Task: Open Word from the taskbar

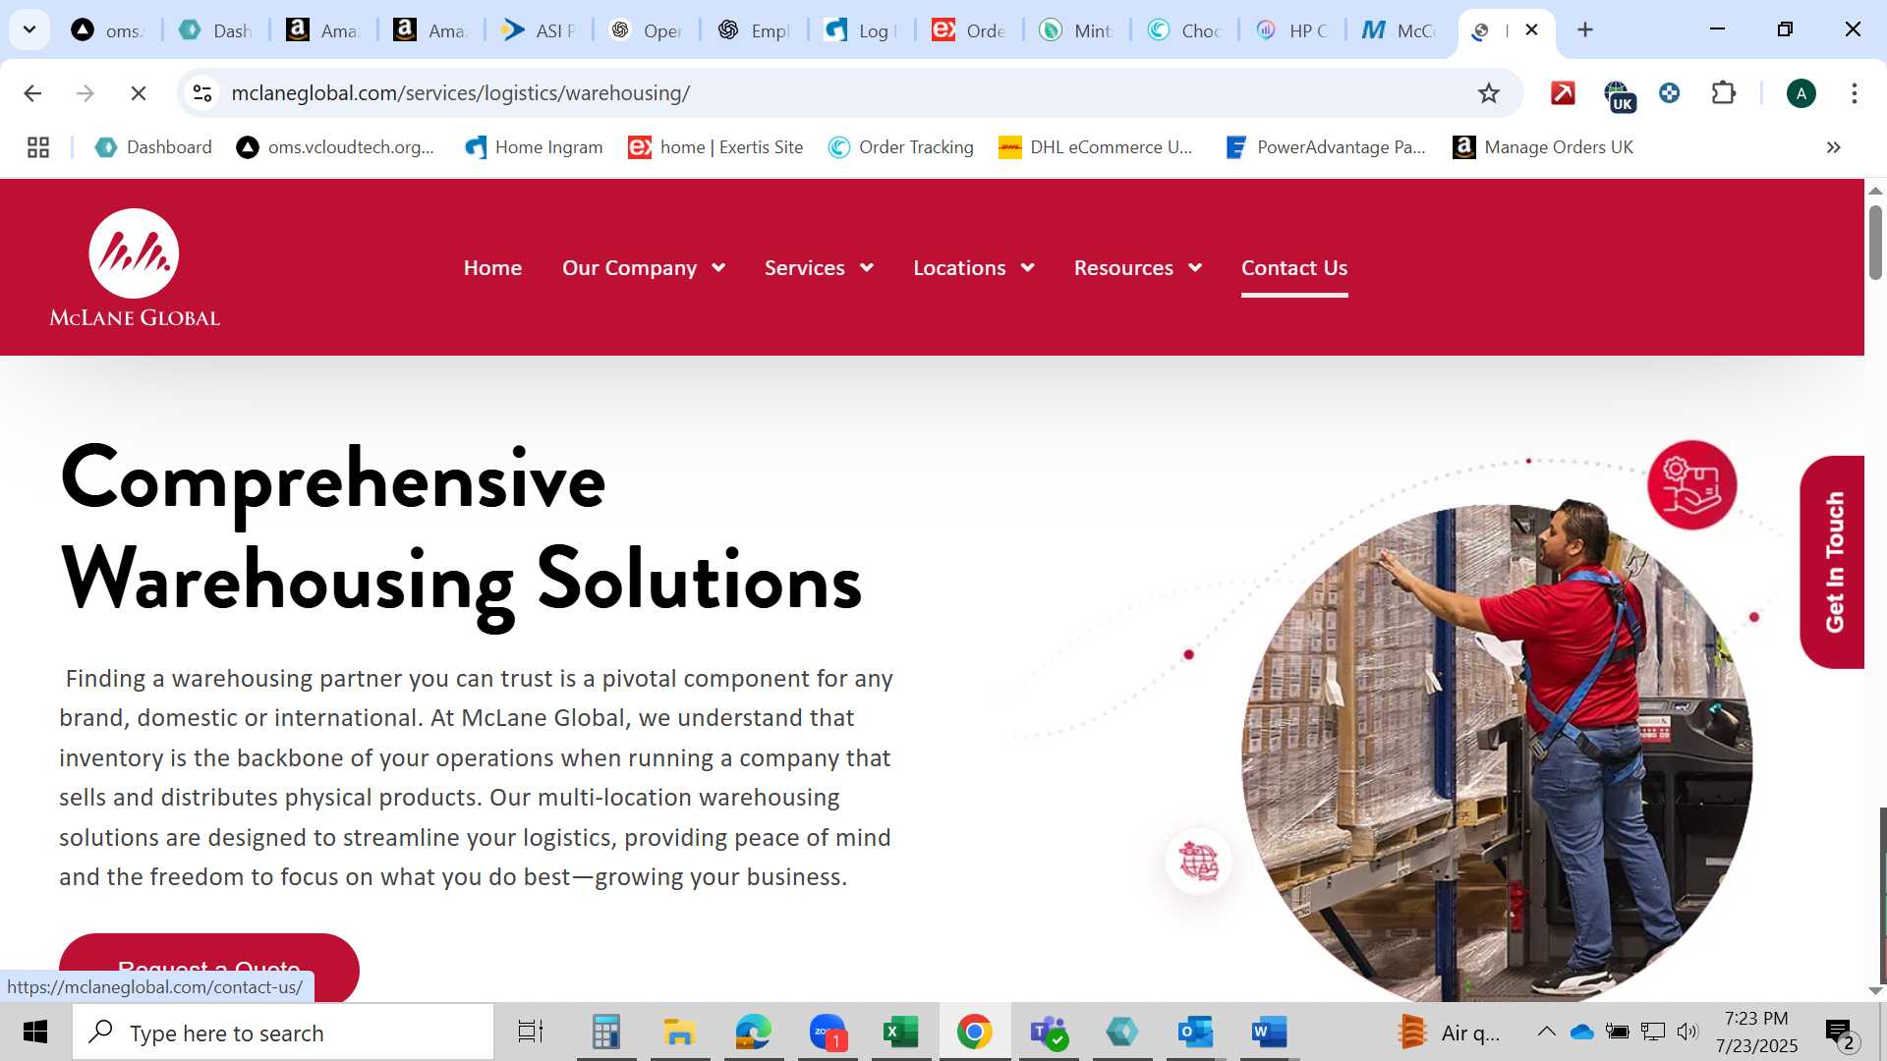Action: pos(1269,1033)
